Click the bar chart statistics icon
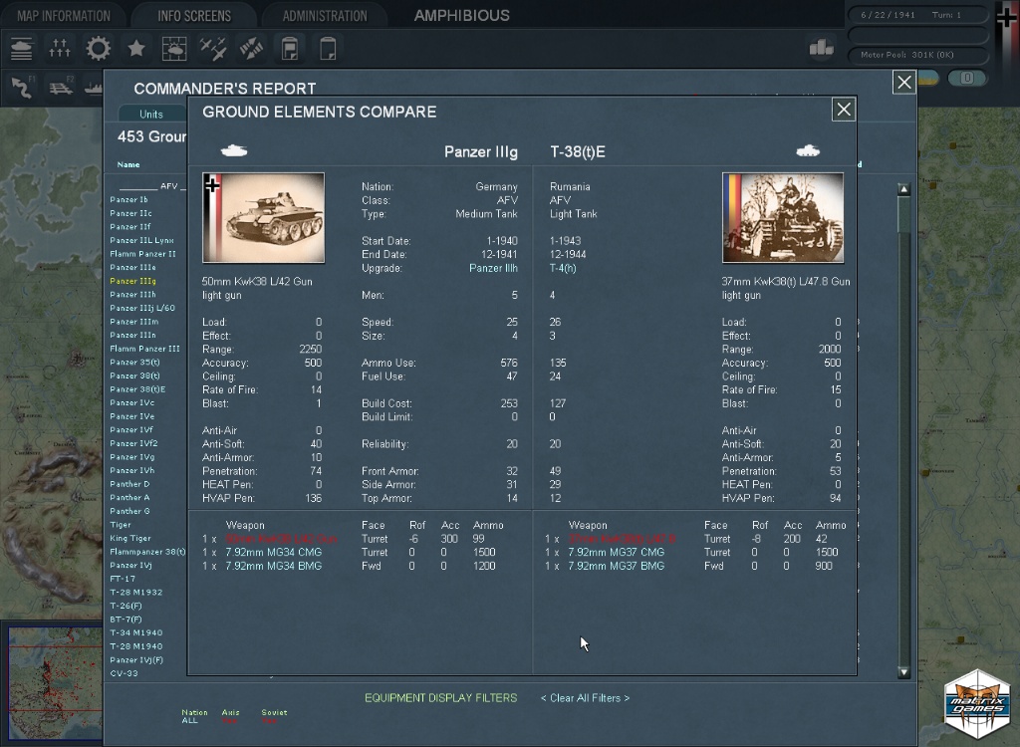Viewport: 1020px width, 747px height. (x=820, y=48)
